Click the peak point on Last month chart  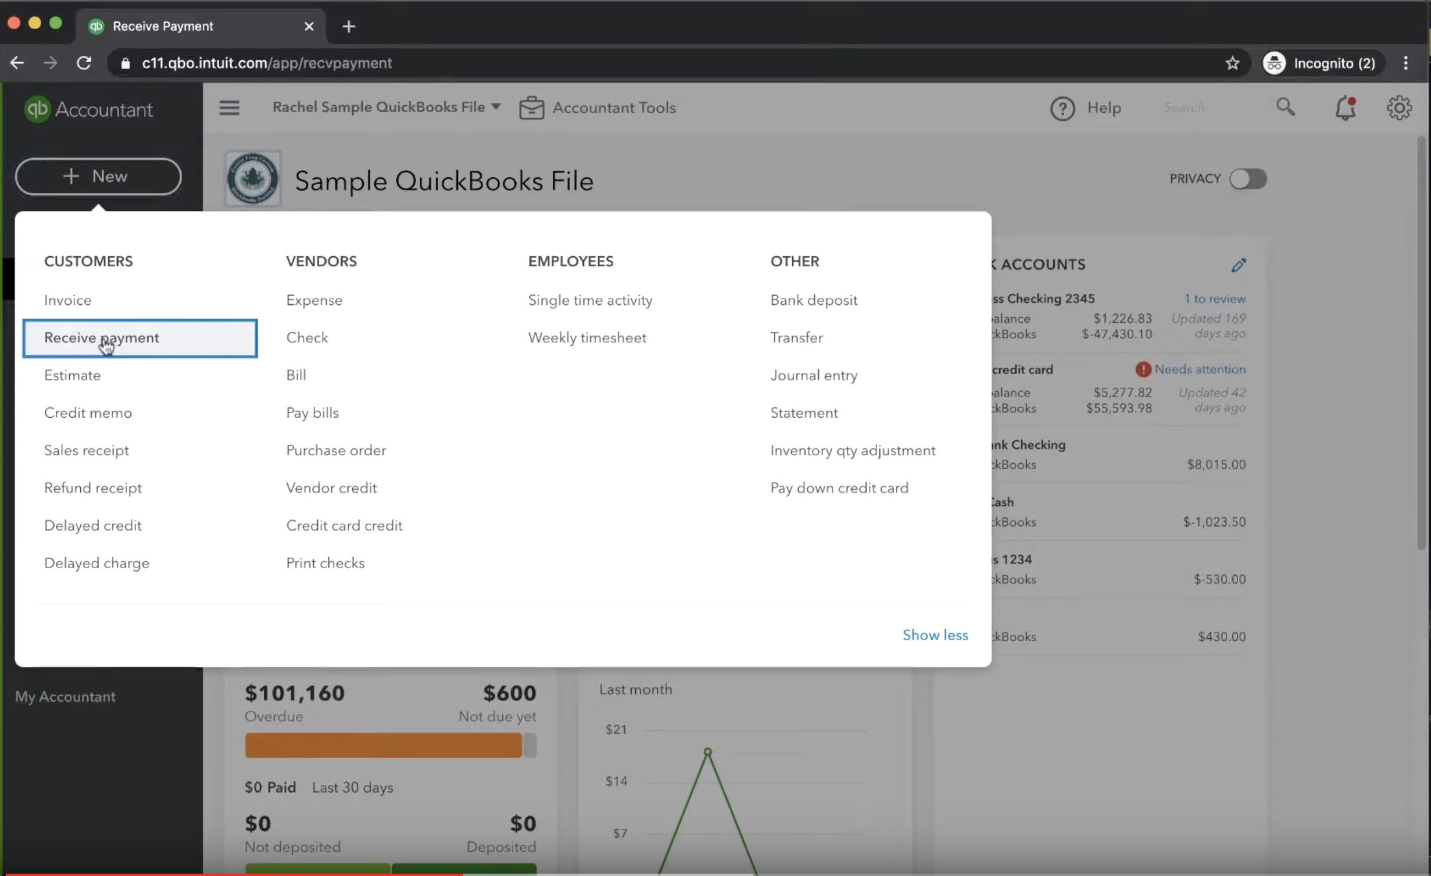(707, 752)
